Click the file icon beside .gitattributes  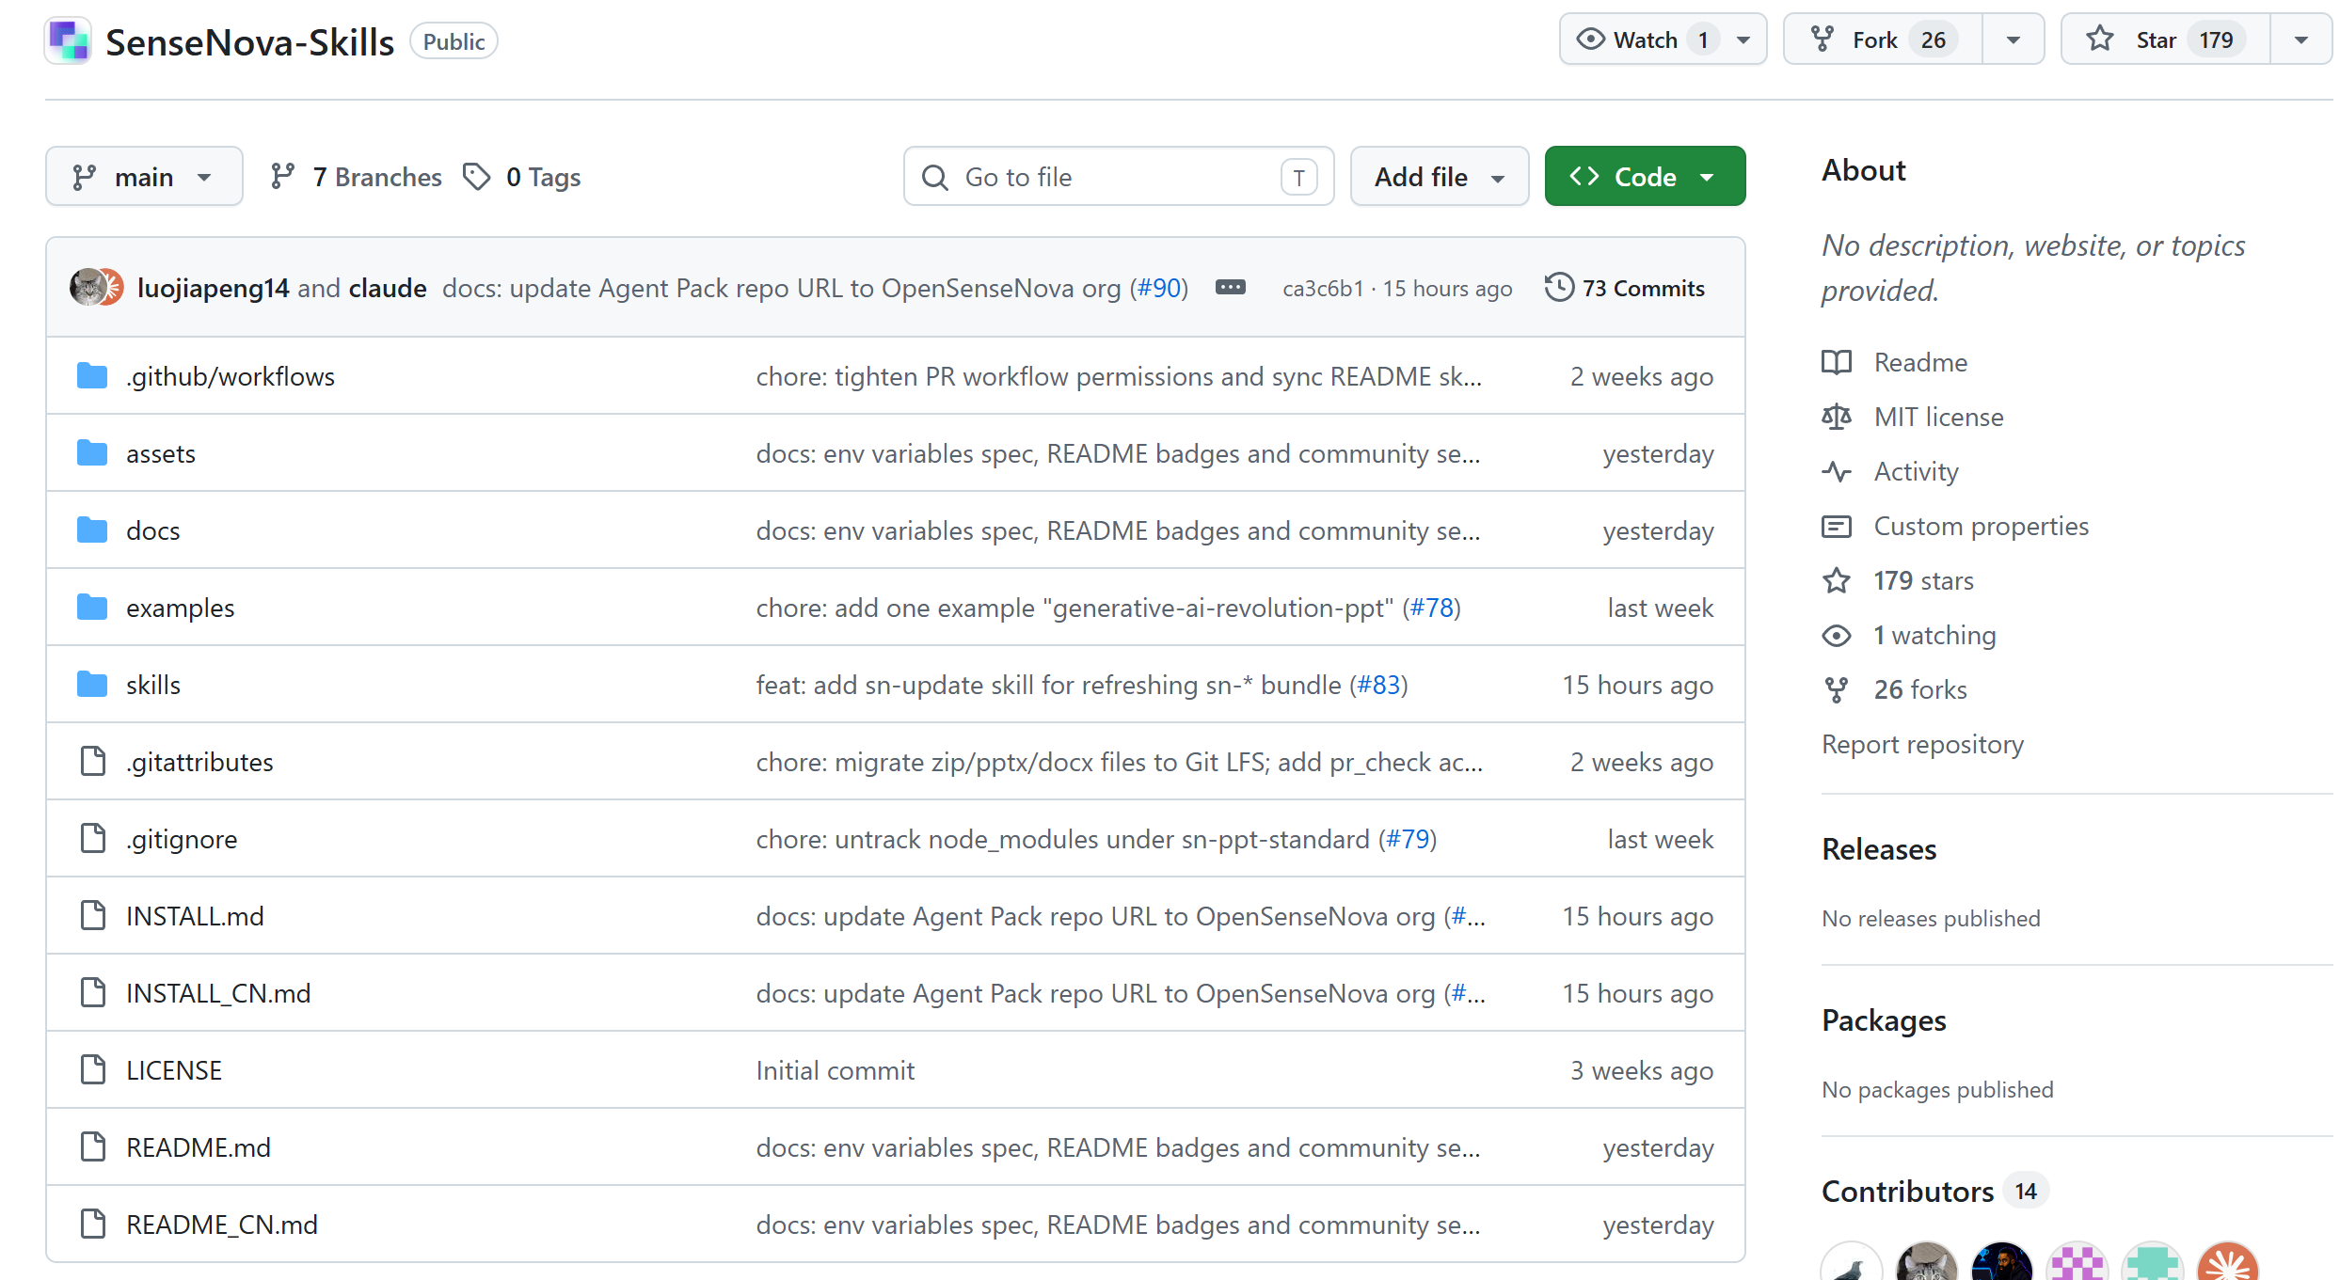pos(93,762)
